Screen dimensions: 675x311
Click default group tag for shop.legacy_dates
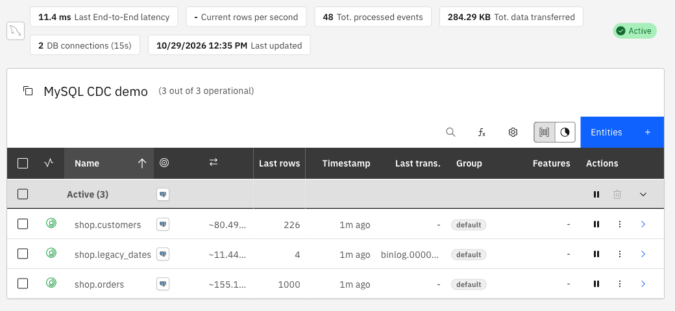point(469,255)
